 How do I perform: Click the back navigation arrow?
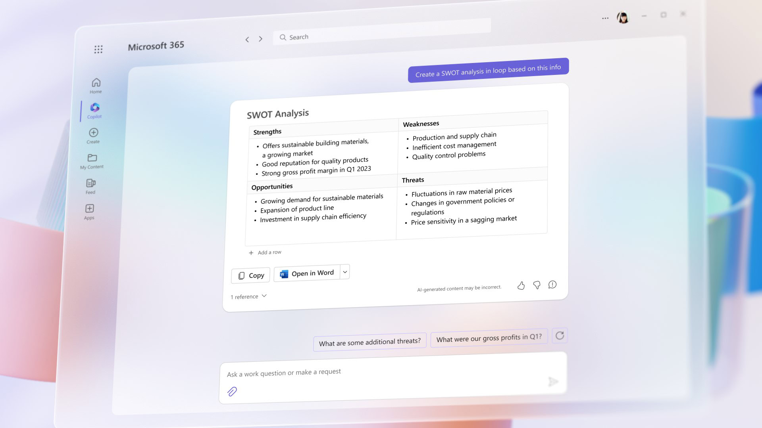pos(248,39)
